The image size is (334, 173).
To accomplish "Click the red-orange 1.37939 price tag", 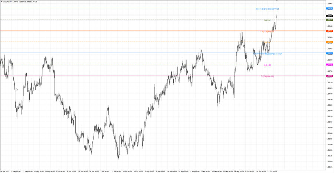I will (330, 31).
